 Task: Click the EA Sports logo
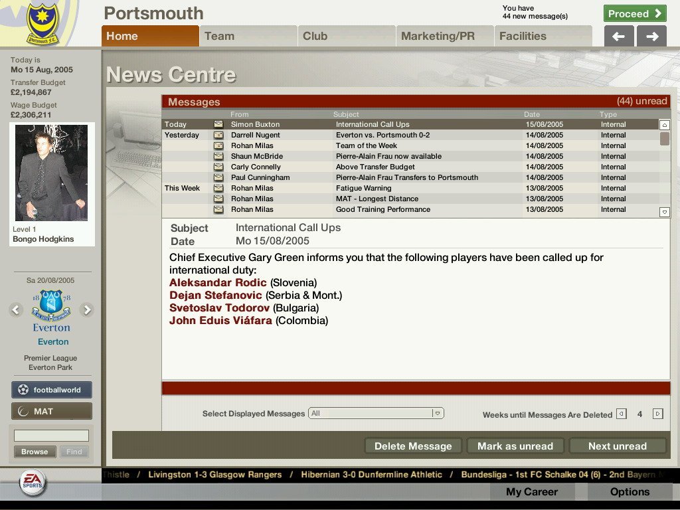[x=32, y=482]
